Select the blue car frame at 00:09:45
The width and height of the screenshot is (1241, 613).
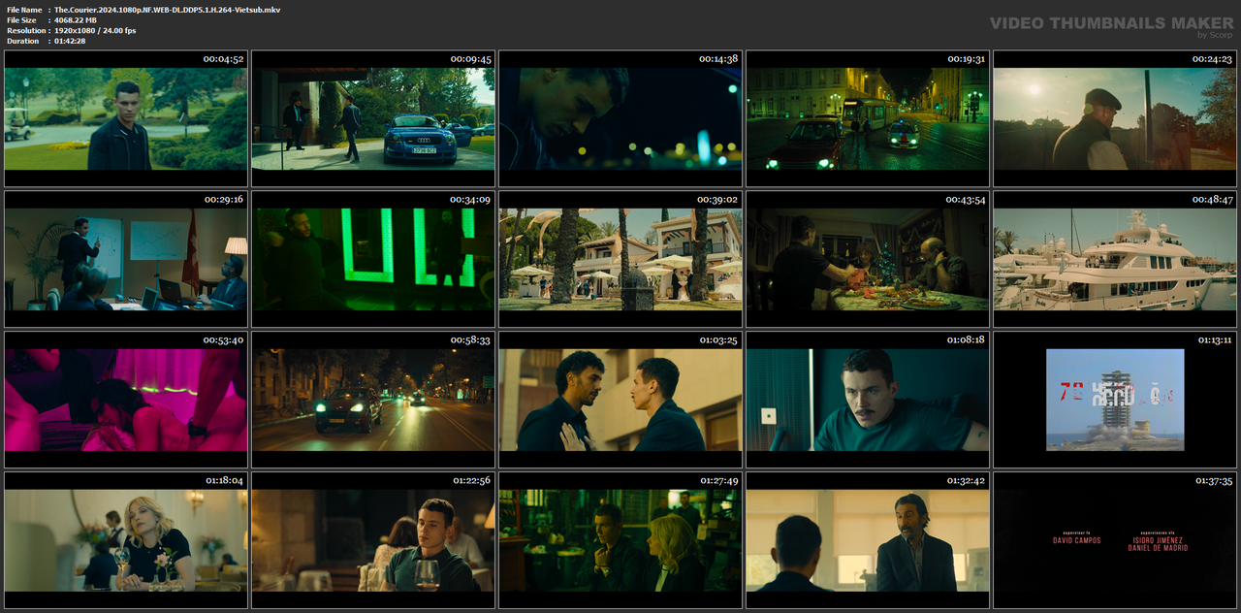tap(373, 118)
